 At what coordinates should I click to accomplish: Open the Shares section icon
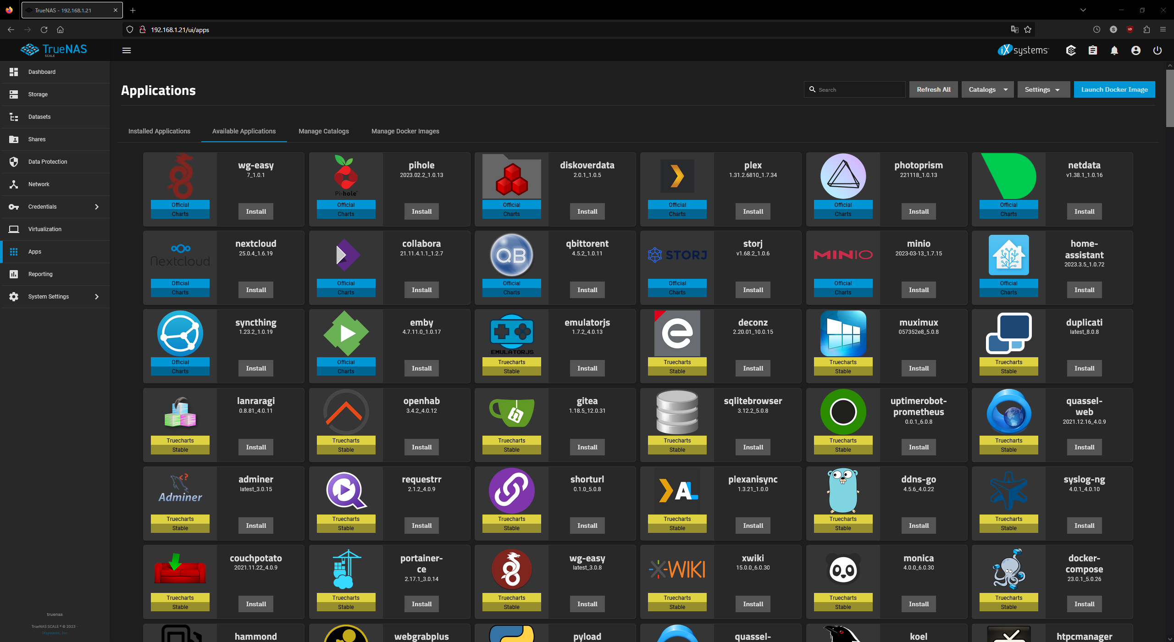pos(13,139)
